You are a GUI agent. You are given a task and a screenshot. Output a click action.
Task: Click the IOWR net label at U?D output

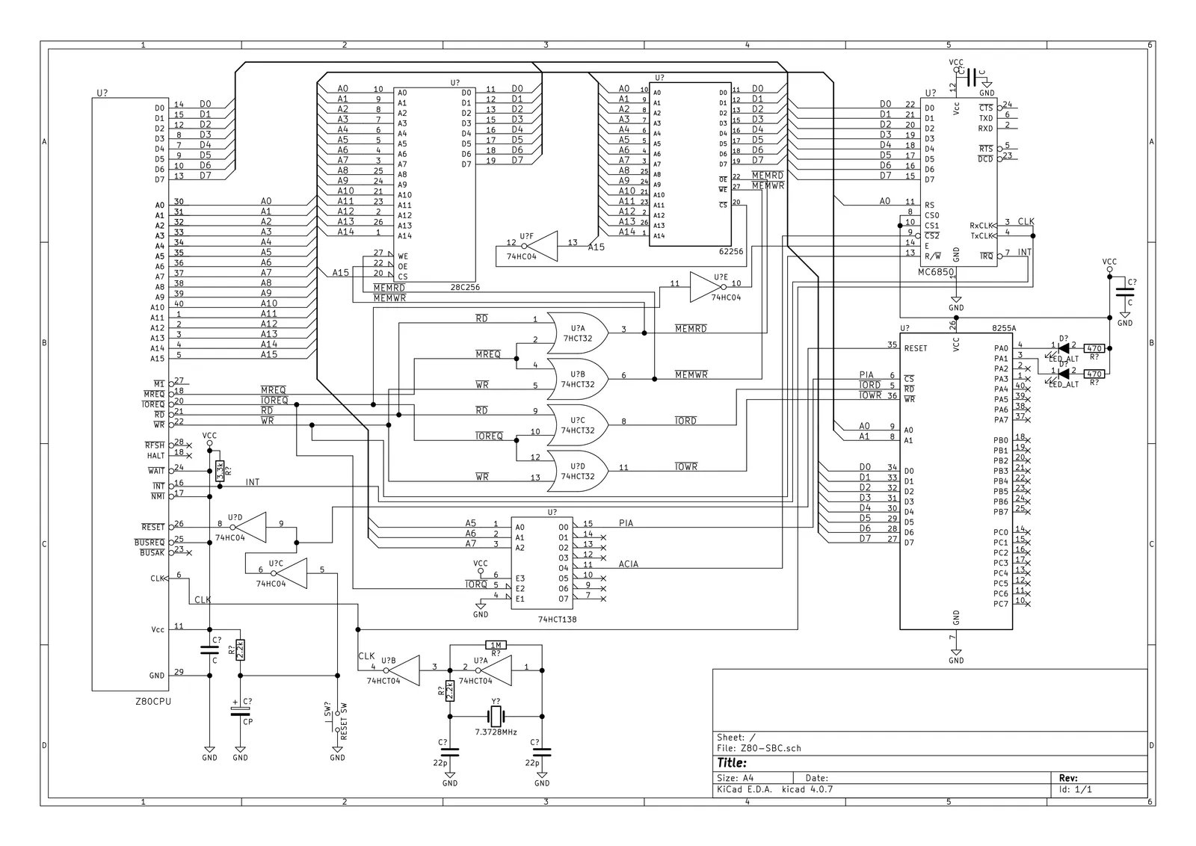pos(685,467)
